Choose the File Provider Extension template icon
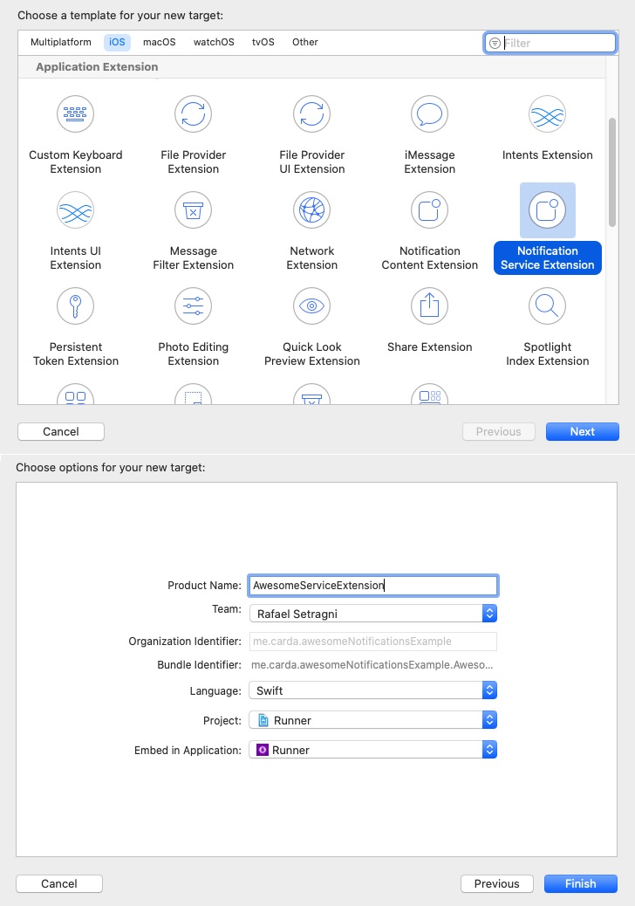This screenshot has width=635, height=906. 194,113
